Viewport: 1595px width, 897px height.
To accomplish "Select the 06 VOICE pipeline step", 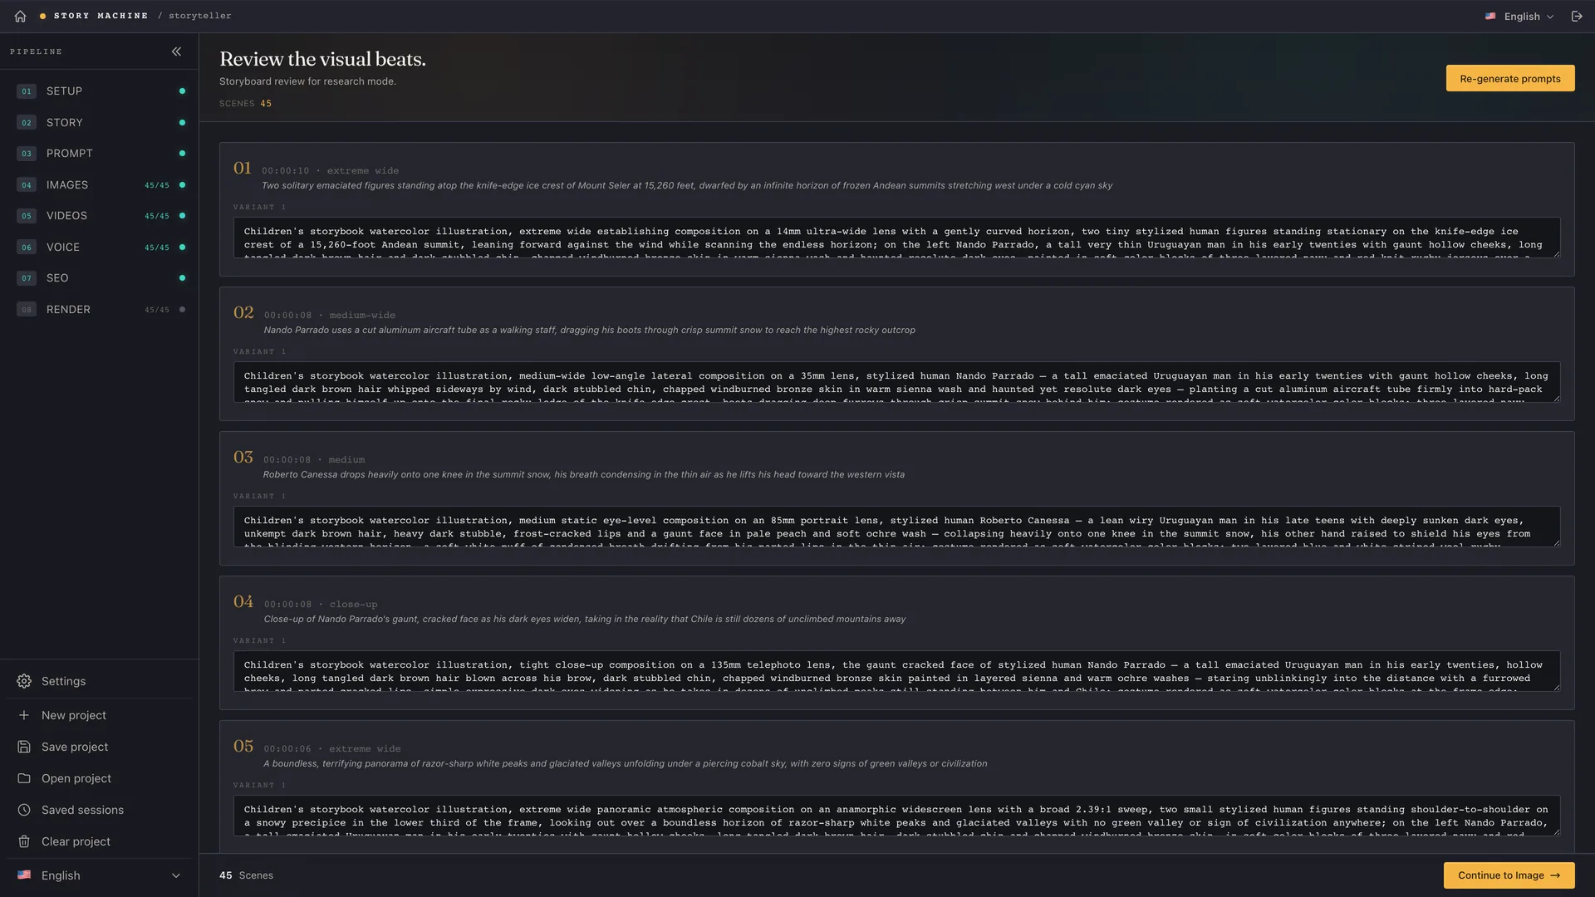I will click(x=99, y=247).
